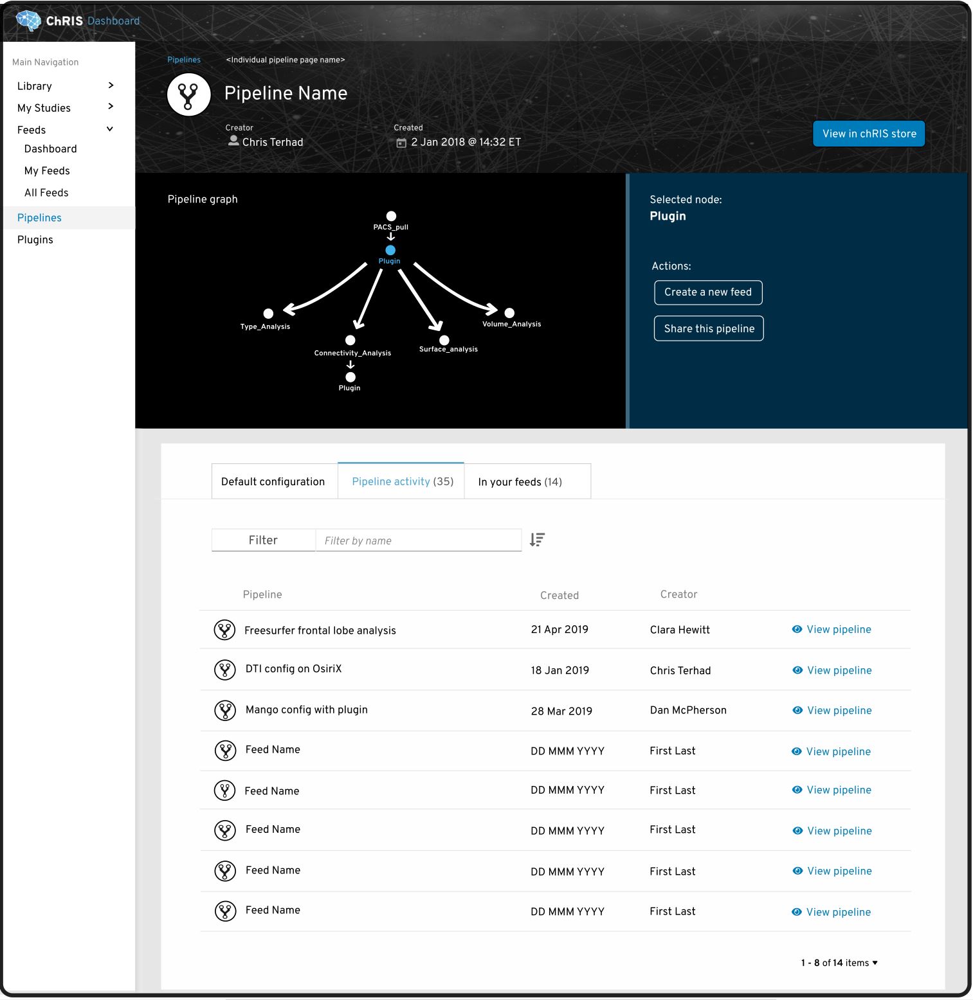Click the View in chRIS store button
Viewport: 973px width, 1000px height.
pyautogui.click(x=869, y=134)
